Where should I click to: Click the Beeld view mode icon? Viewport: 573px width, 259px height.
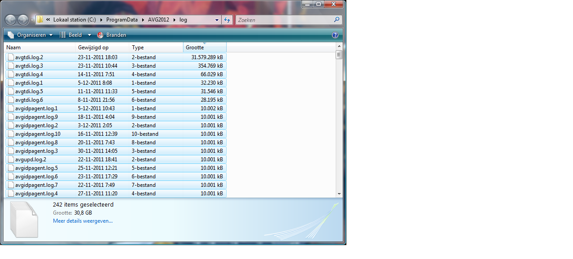[x=63, y=35]
